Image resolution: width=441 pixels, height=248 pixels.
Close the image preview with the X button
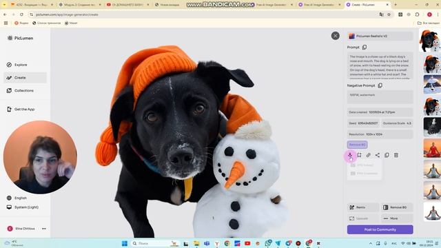pos(336,36)
